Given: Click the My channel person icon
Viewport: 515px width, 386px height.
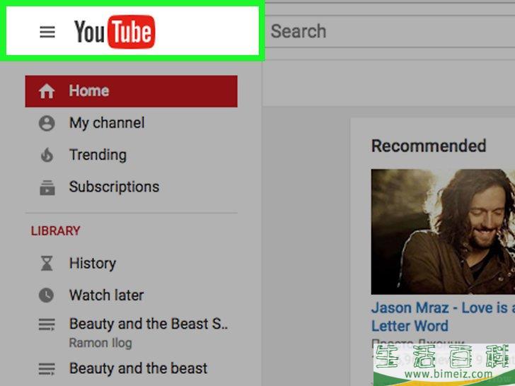Looking at the screenshot, I should click(x=47, y=123).
